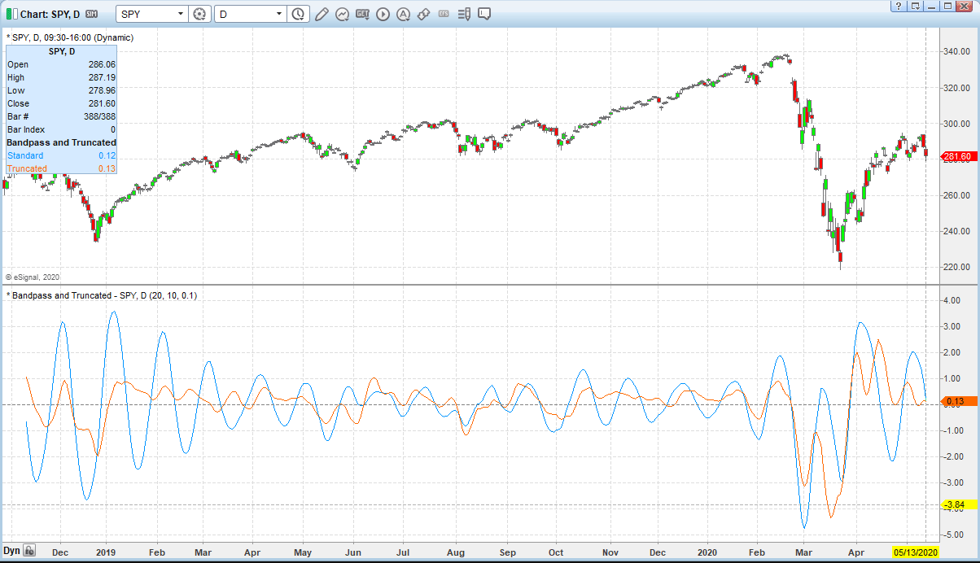Click the bar replay play icon
The image size is (980, 563).
(383, 14)
